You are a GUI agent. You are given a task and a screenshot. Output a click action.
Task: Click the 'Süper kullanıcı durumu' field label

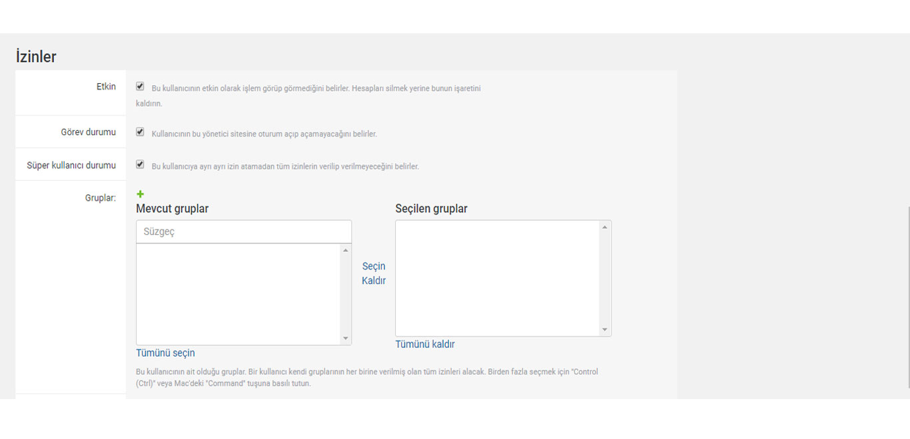[71, 165]
